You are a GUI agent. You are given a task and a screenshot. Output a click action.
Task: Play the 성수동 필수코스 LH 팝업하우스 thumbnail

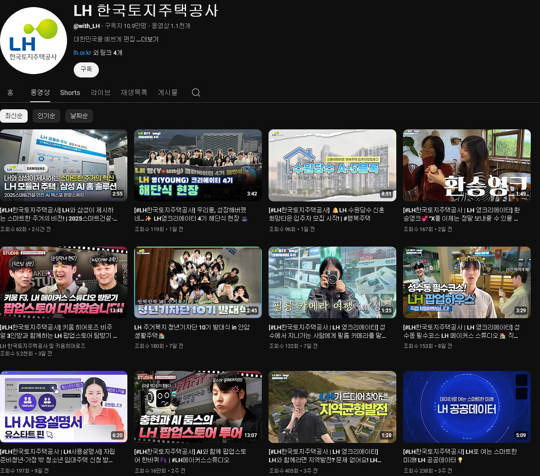467,283
